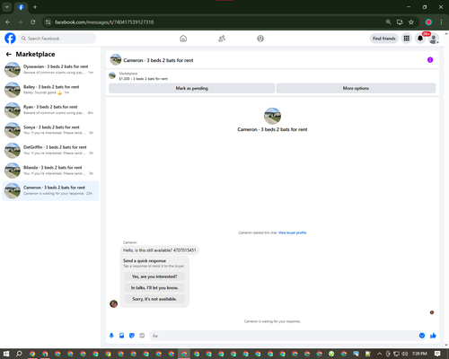Open the tab search dropdown arrow
This screenshot has width=449, height=359.
[x=7, y=7]
